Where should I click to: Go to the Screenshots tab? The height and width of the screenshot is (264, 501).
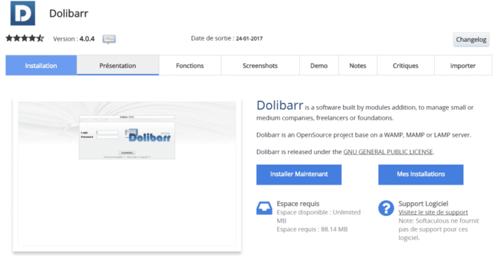coord(260,65)
